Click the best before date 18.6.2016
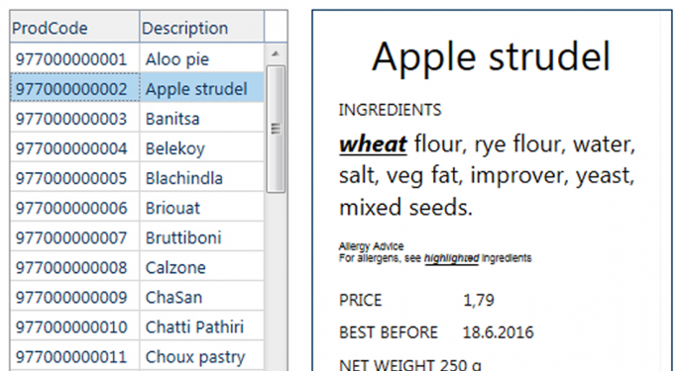The height and width of the screenshot is (371, 684). tap(499, 332)
